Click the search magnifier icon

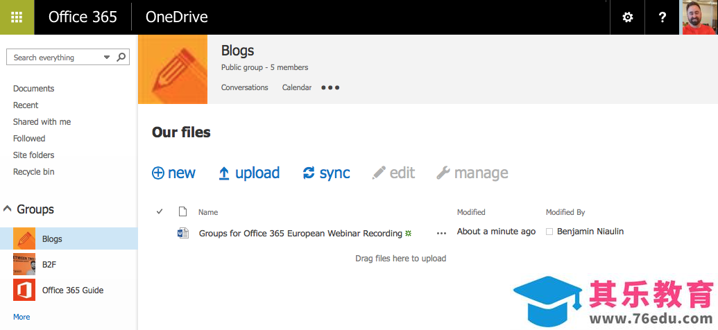121,58
